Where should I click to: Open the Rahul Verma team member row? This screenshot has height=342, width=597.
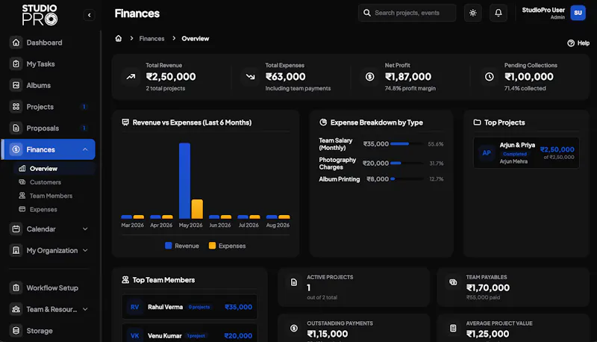190,307
